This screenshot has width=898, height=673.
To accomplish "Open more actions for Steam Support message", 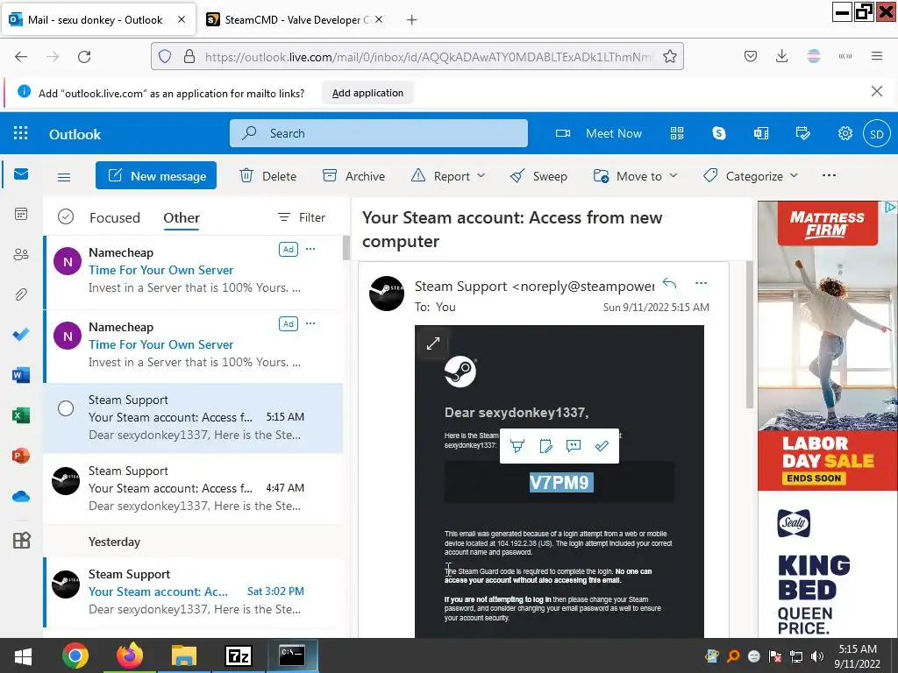I will [x=701, y=283].
